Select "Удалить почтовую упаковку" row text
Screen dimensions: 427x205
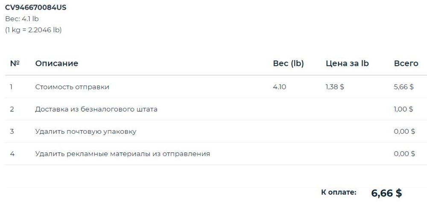click(85, 132)
